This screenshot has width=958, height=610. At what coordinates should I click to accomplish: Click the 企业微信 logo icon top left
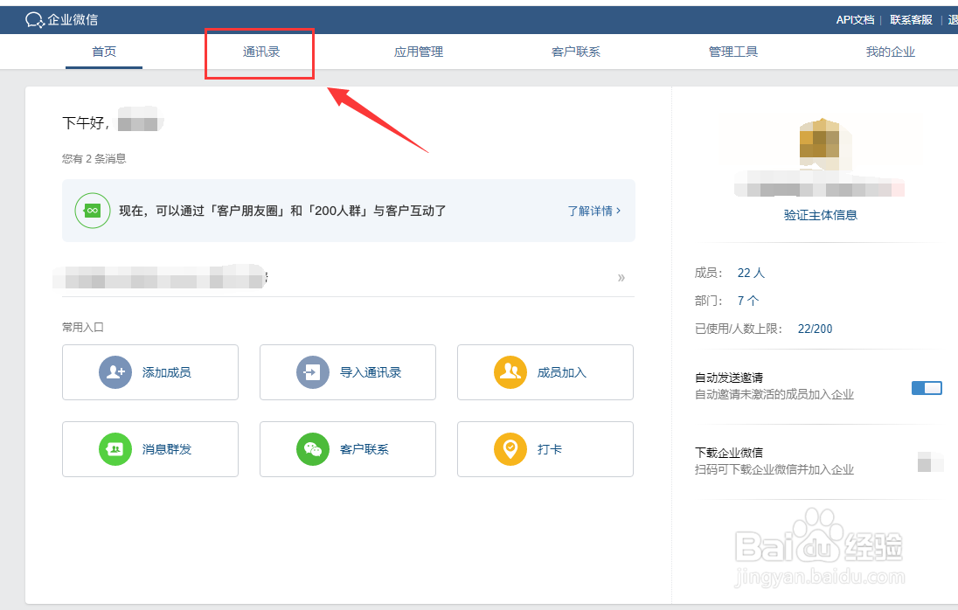pos(34,18)
